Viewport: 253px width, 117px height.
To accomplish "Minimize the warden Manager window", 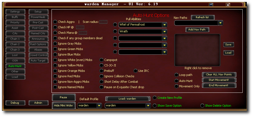I will coord(211,5).
